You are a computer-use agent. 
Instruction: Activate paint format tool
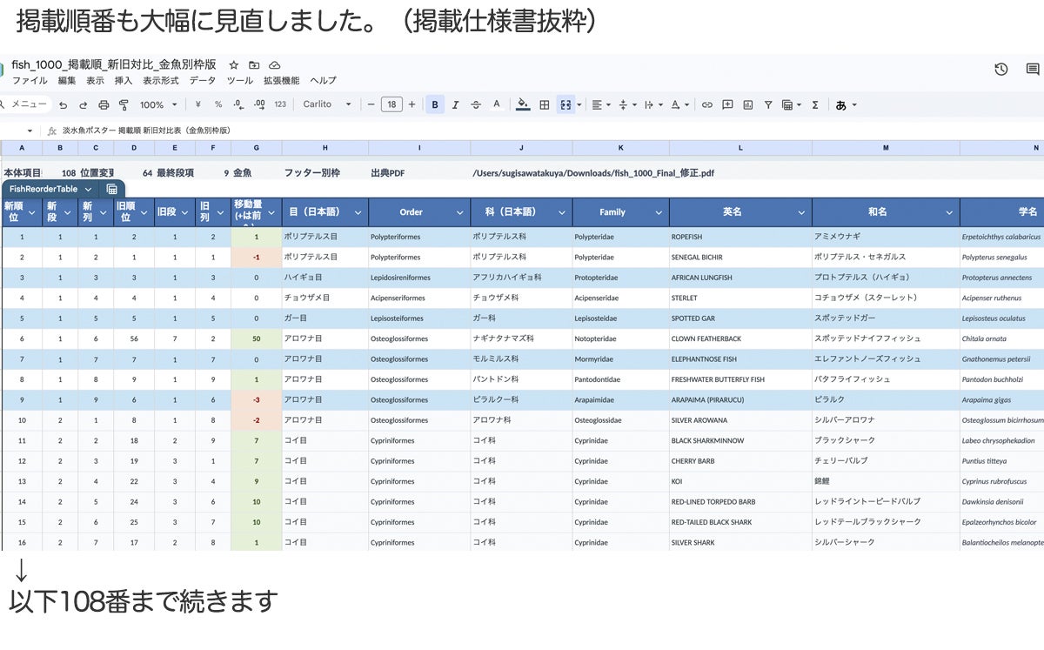click(x=124, y=104)
